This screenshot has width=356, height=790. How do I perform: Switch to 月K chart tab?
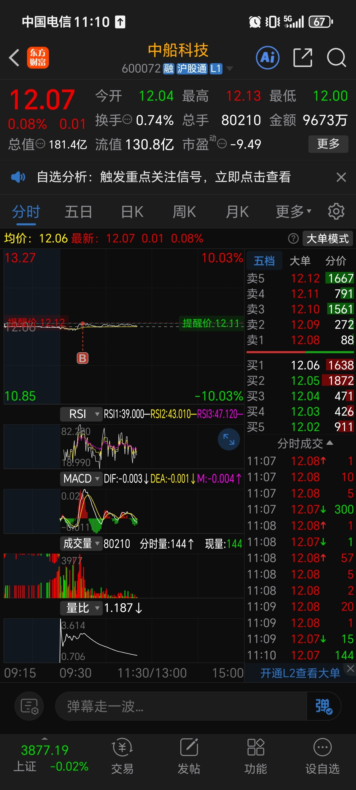pyautogui.click(x=237, y=211)
